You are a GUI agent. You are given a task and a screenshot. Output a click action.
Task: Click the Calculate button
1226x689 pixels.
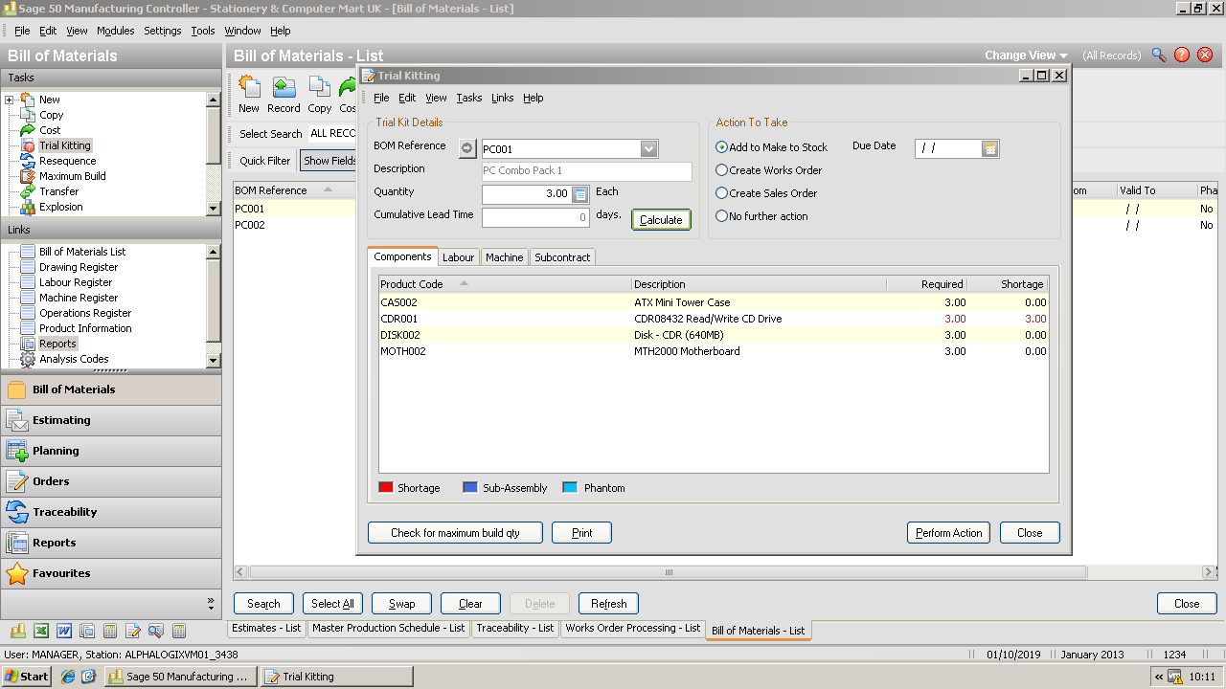(661, 220)
